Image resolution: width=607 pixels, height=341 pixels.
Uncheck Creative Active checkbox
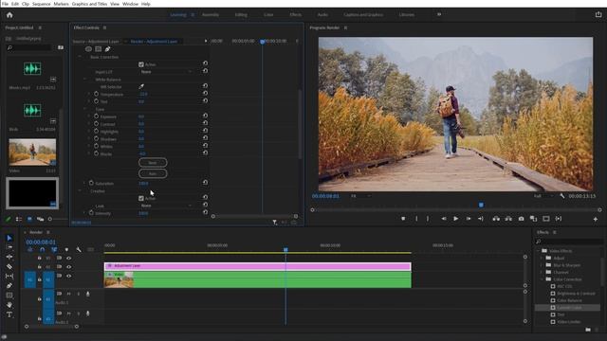click(141, 198)
